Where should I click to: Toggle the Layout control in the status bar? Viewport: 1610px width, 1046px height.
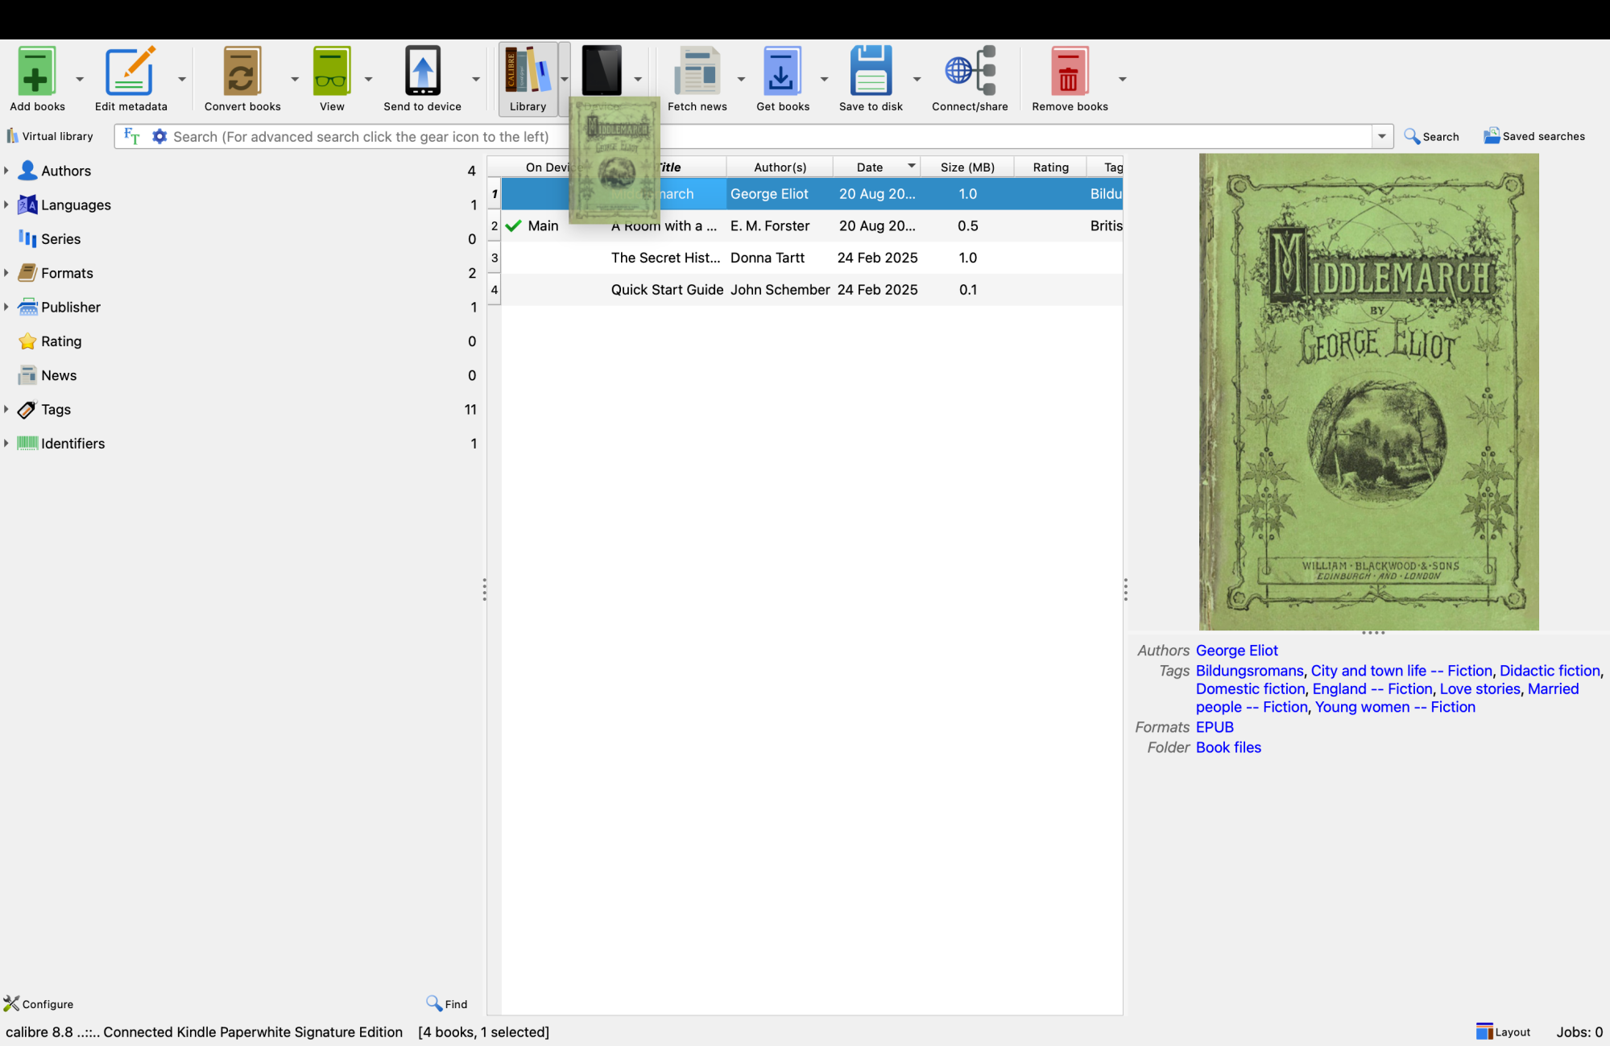[x=1501, y=1031]
